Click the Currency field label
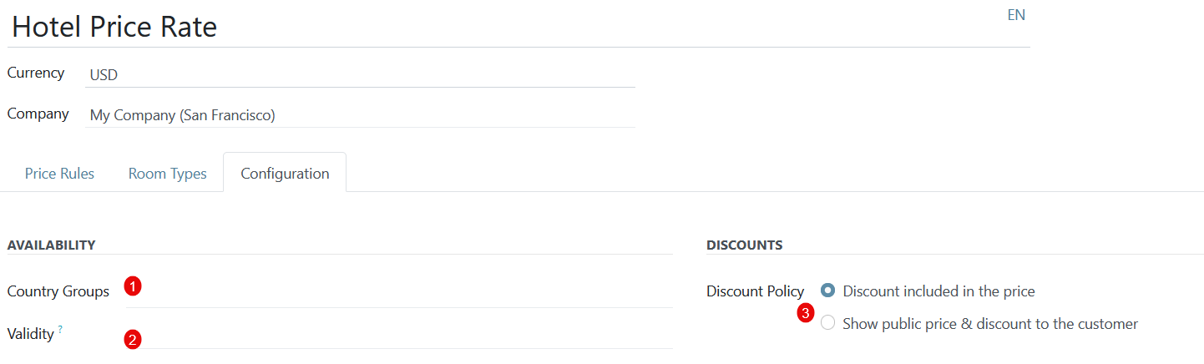 click(x=36, y=73)
